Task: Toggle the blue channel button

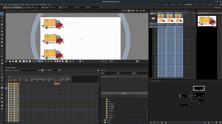Action: (x=60, y=61)
